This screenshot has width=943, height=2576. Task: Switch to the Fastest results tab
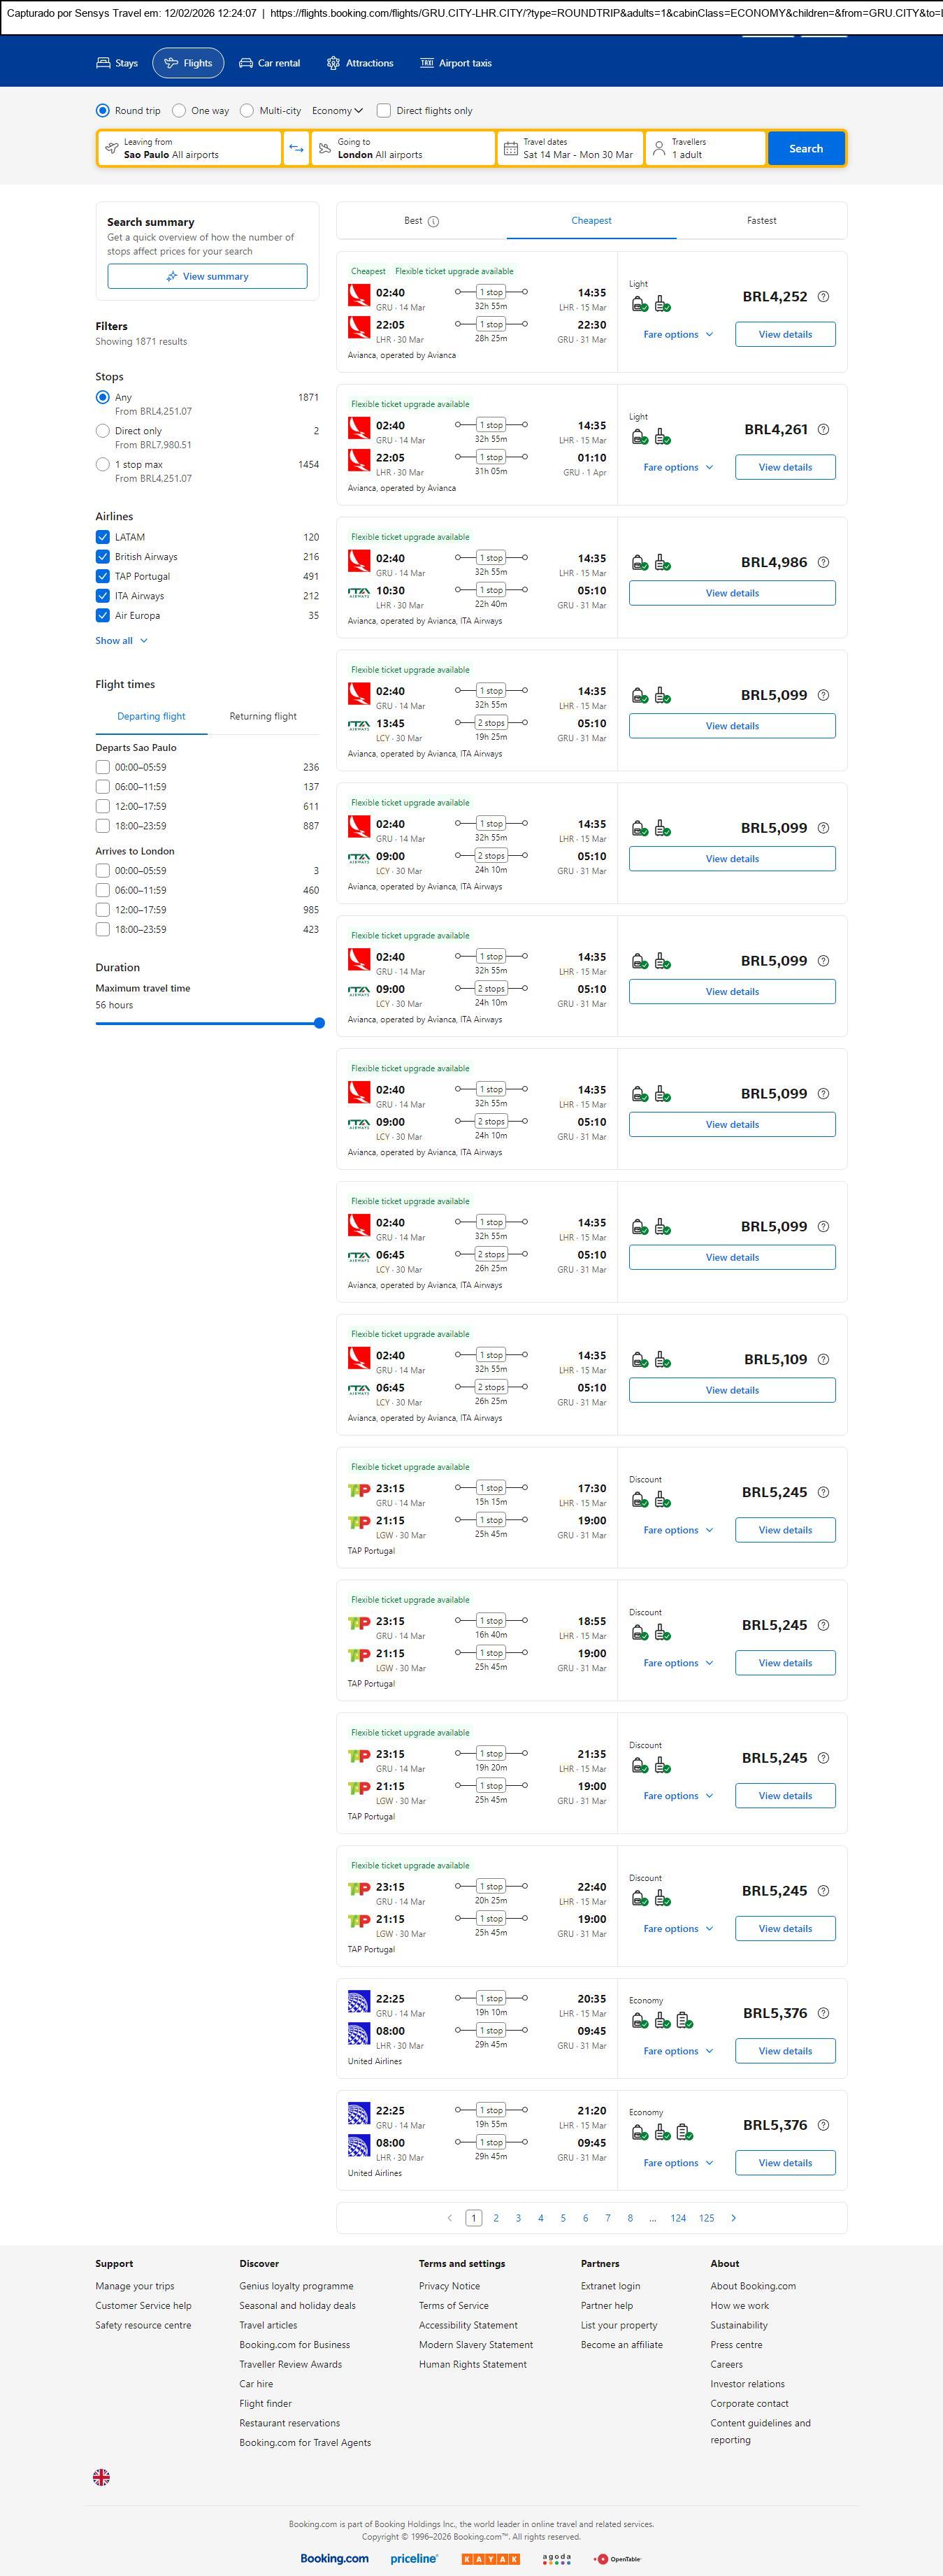[x=761, y=221]
